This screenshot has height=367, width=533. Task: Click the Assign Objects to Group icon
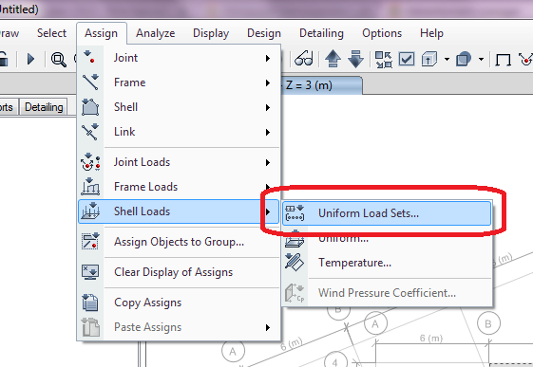pos(90,241)
